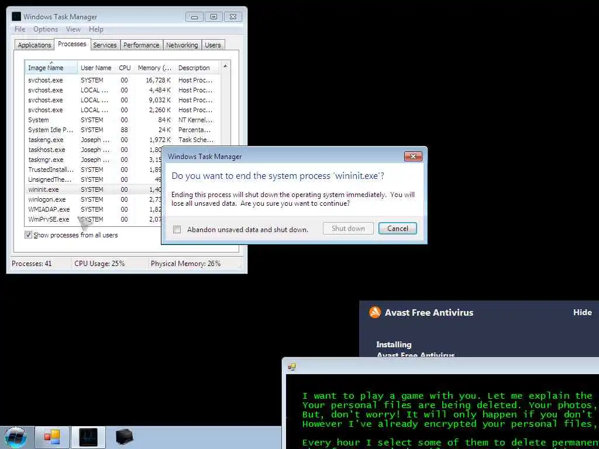Viewport: 599px width, 449px height.
Task: Switch to the Applications tab
Action: click(35, 45)
